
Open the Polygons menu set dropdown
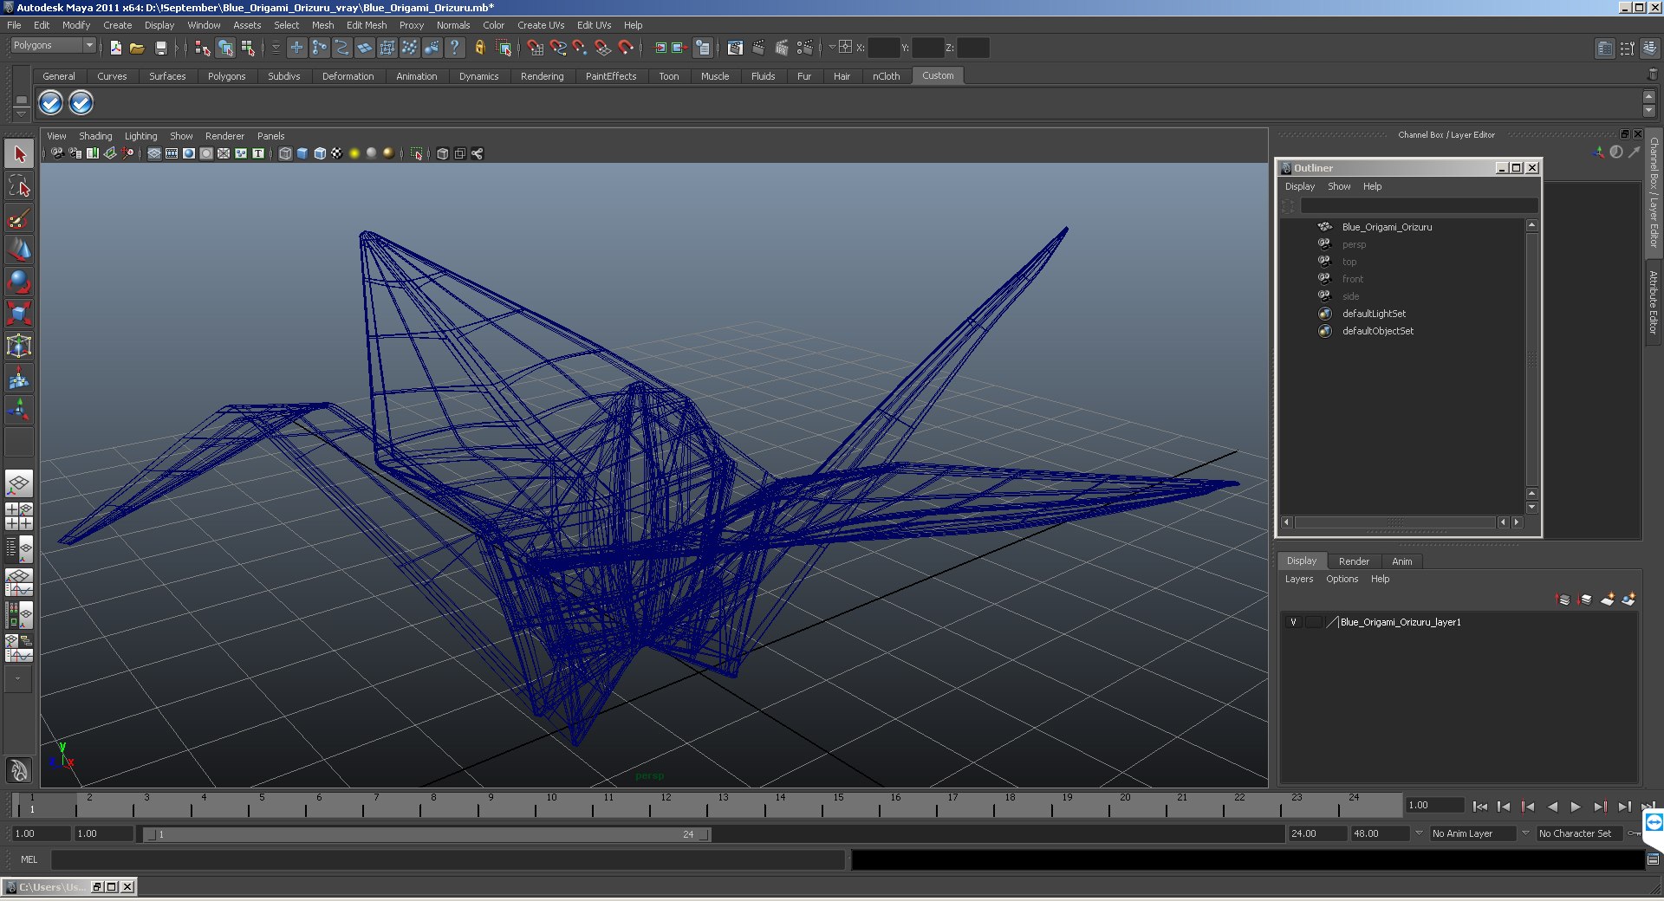(x=53, y=45)
